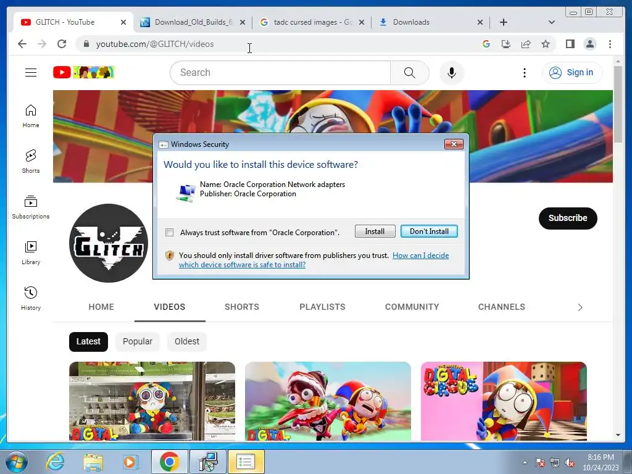Open Home in YouTube sidebar
The height and width of the screenshot is (474, 632).
point(31,116)
